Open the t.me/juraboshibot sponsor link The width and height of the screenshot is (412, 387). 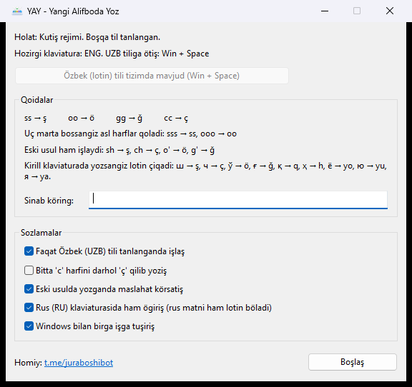pos(79,363)
